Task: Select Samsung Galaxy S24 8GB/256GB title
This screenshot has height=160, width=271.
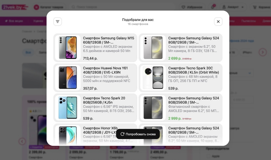Action: point(194,100)
